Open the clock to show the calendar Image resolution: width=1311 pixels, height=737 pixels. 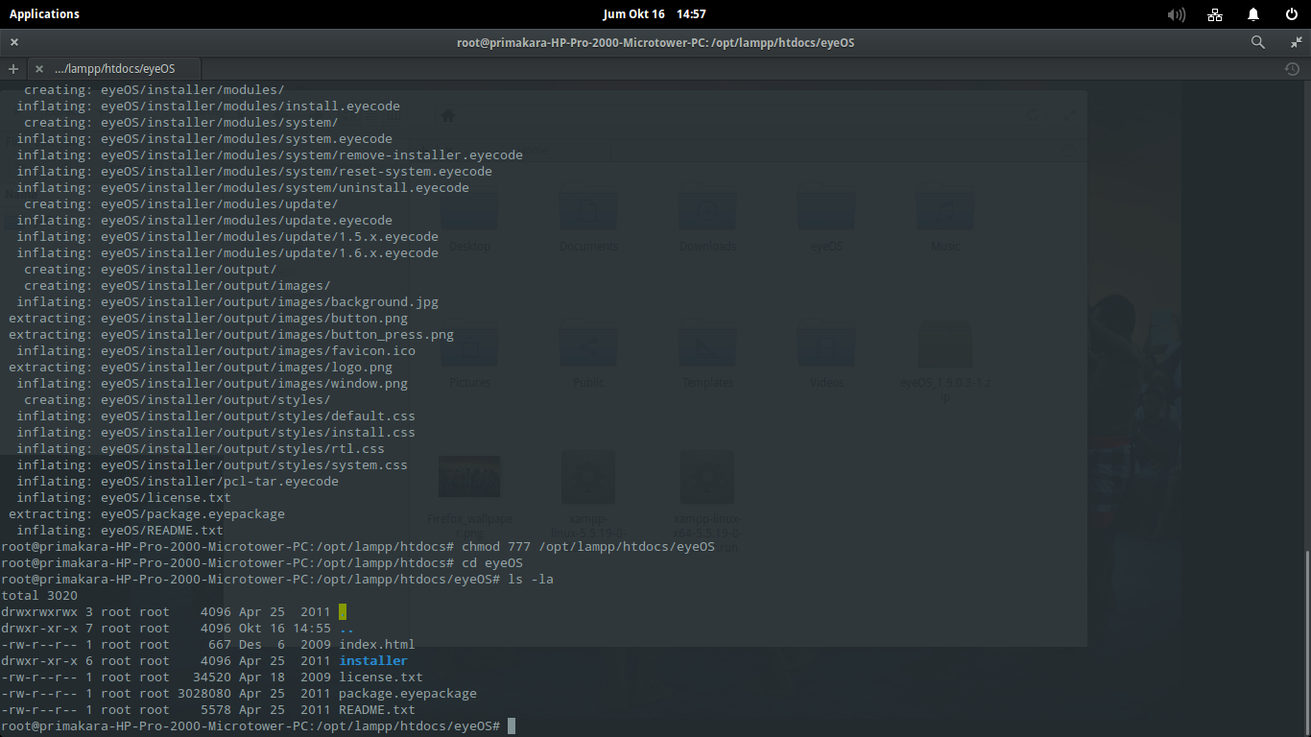tap(655, 14)
